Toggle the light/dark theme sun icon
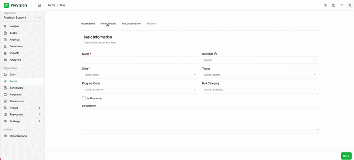 (325, 5)
